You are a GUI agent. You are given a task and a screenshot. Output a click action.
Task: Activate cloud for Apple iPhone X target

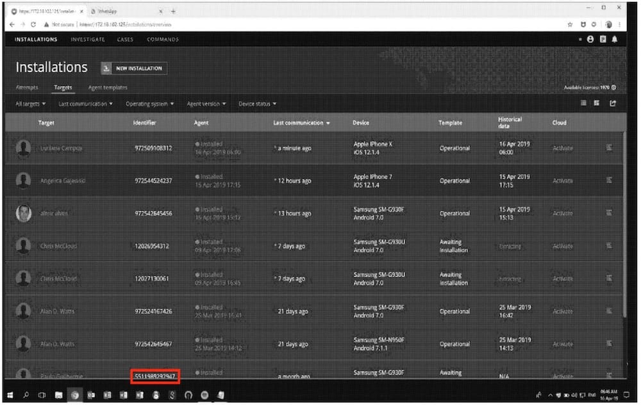[562, 148]
